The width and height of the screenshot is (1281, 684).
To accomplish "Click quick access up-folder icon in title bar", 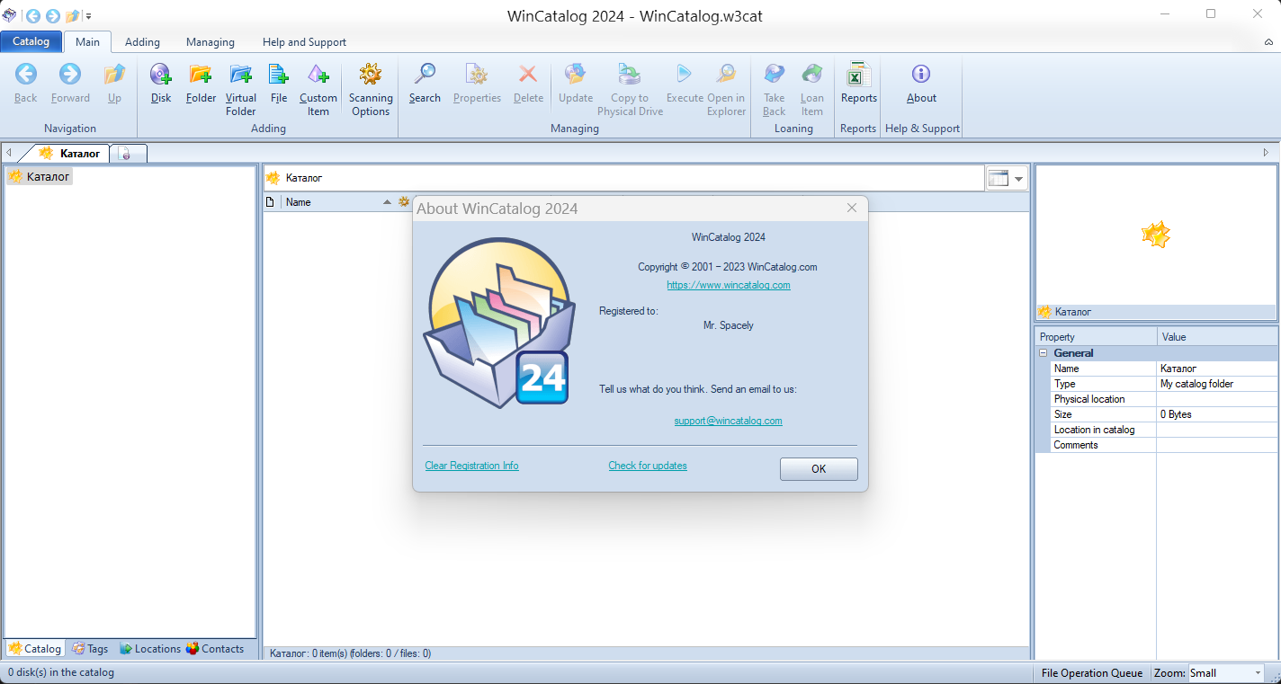I will [73, 15].
